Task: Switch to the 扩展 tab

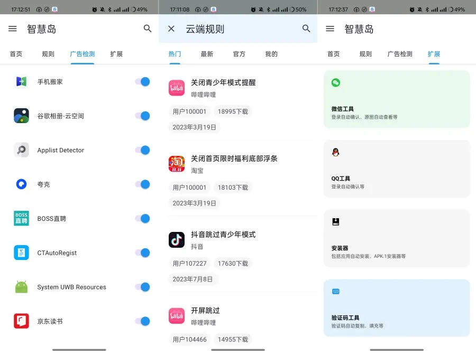Action: 434,53
